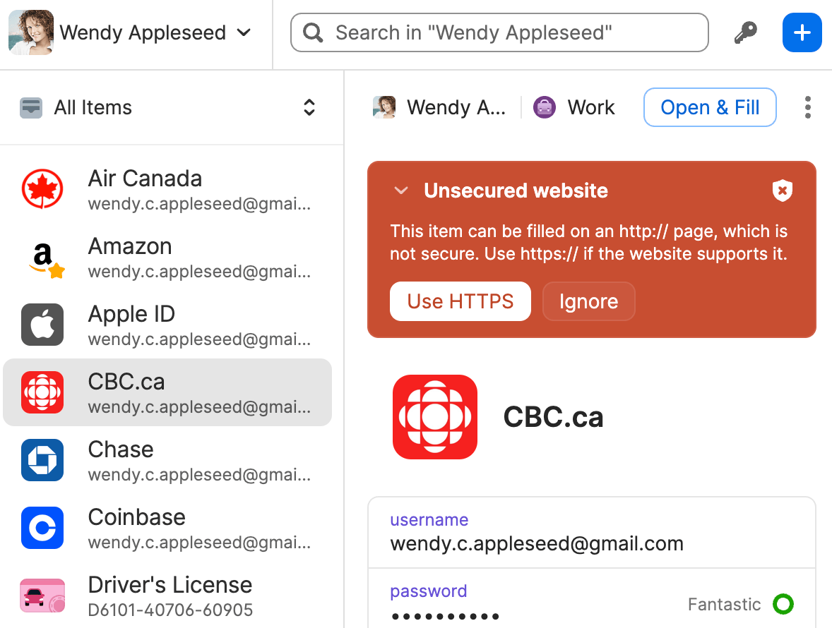Open the password generator key icon
Viewport: 832px width, 628px height.
pyautogui.click(x=746, y=32)
